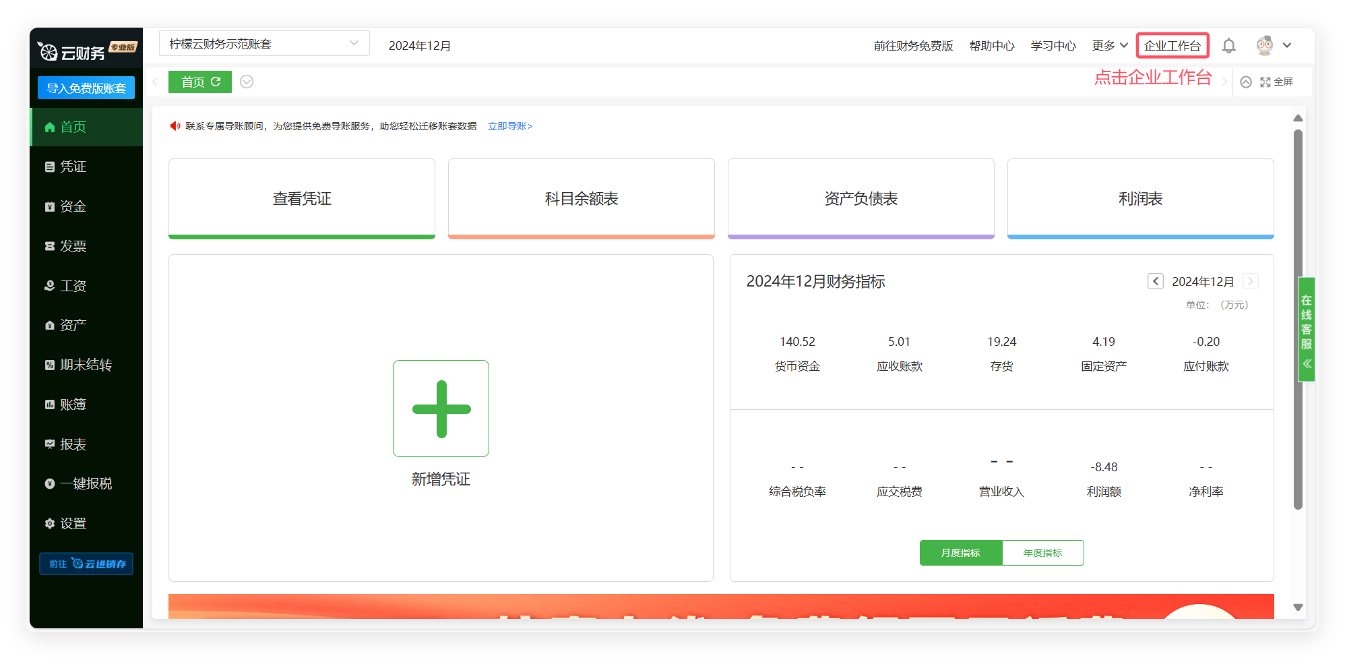Open 一键报税 in the sidebar
1345x658 pixels.
[x=86, y=483]
